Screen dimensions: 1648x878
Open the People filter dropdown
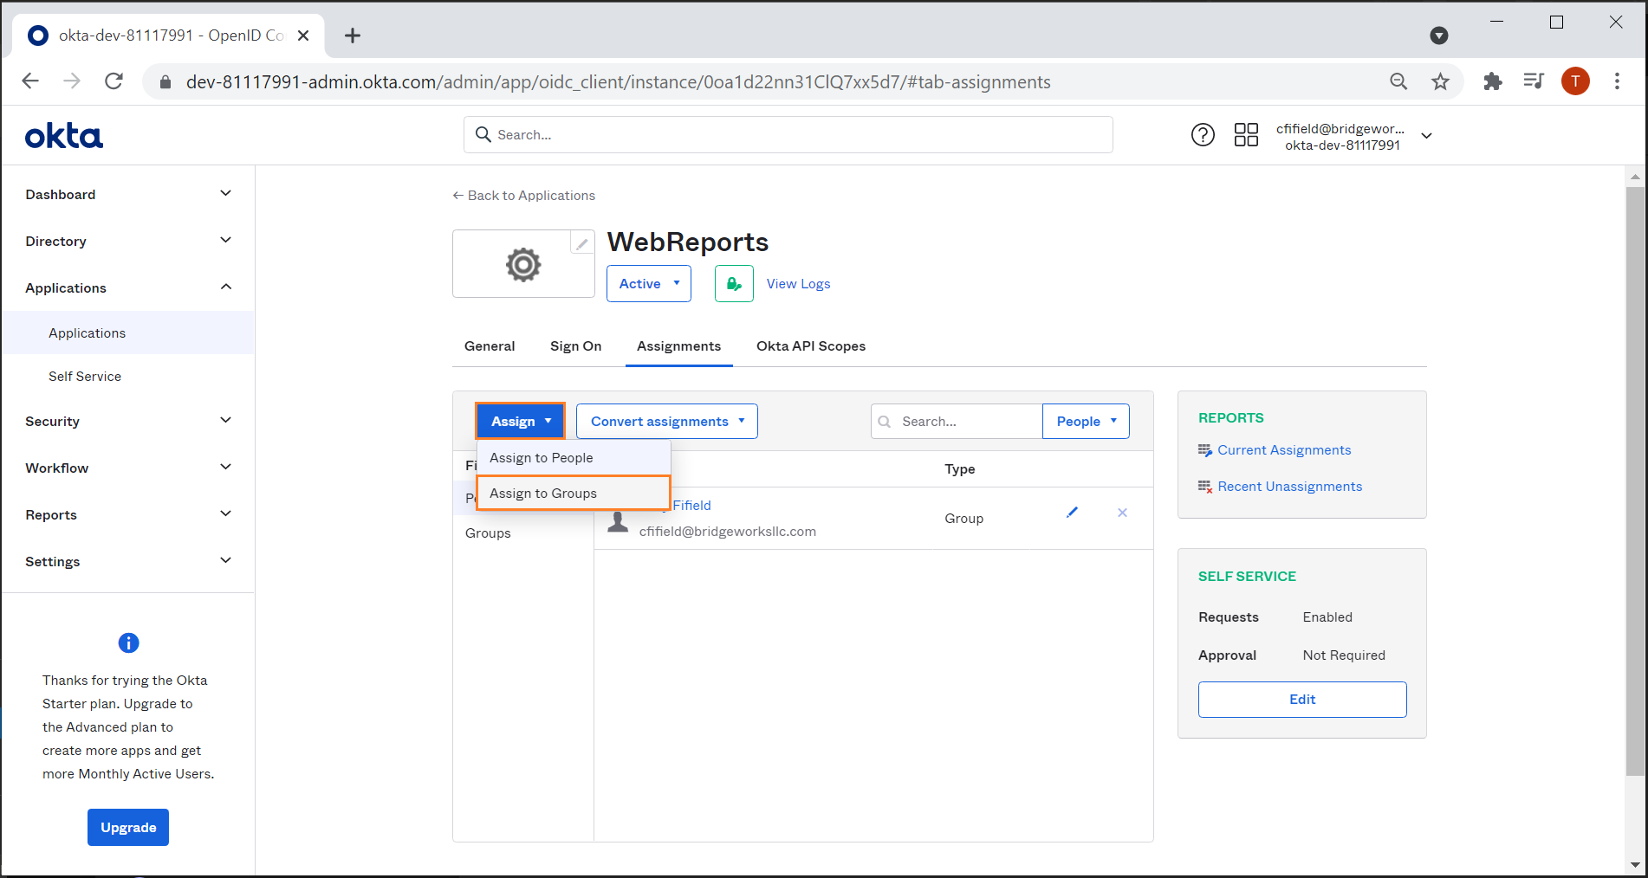pos(1086,421)
